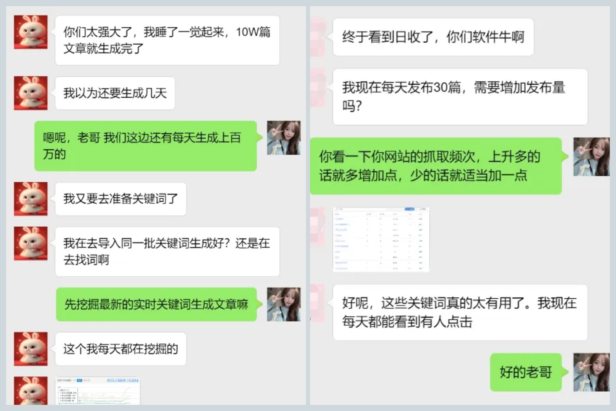
Task: Click the green bubble '先挖掘最新的实时关键词生成文章嘛'
Action: (156, 304)
